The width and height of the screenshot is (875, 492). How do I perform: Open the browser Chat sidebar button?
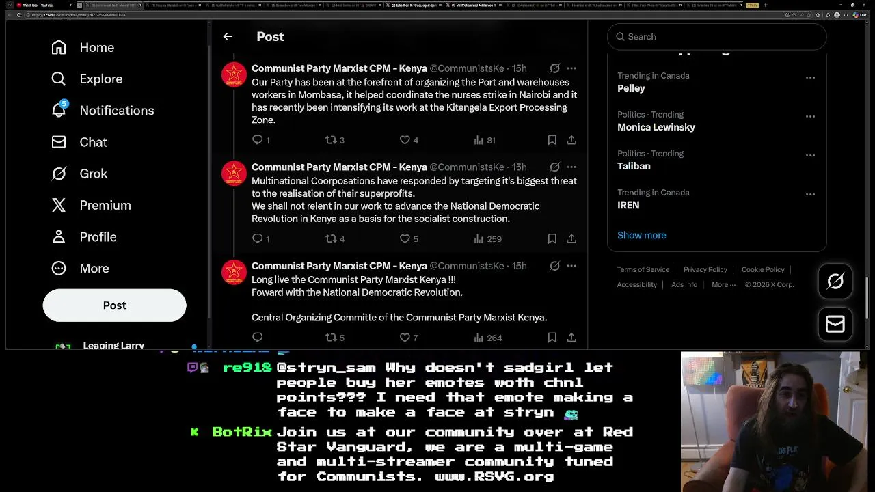coord(858,15)
